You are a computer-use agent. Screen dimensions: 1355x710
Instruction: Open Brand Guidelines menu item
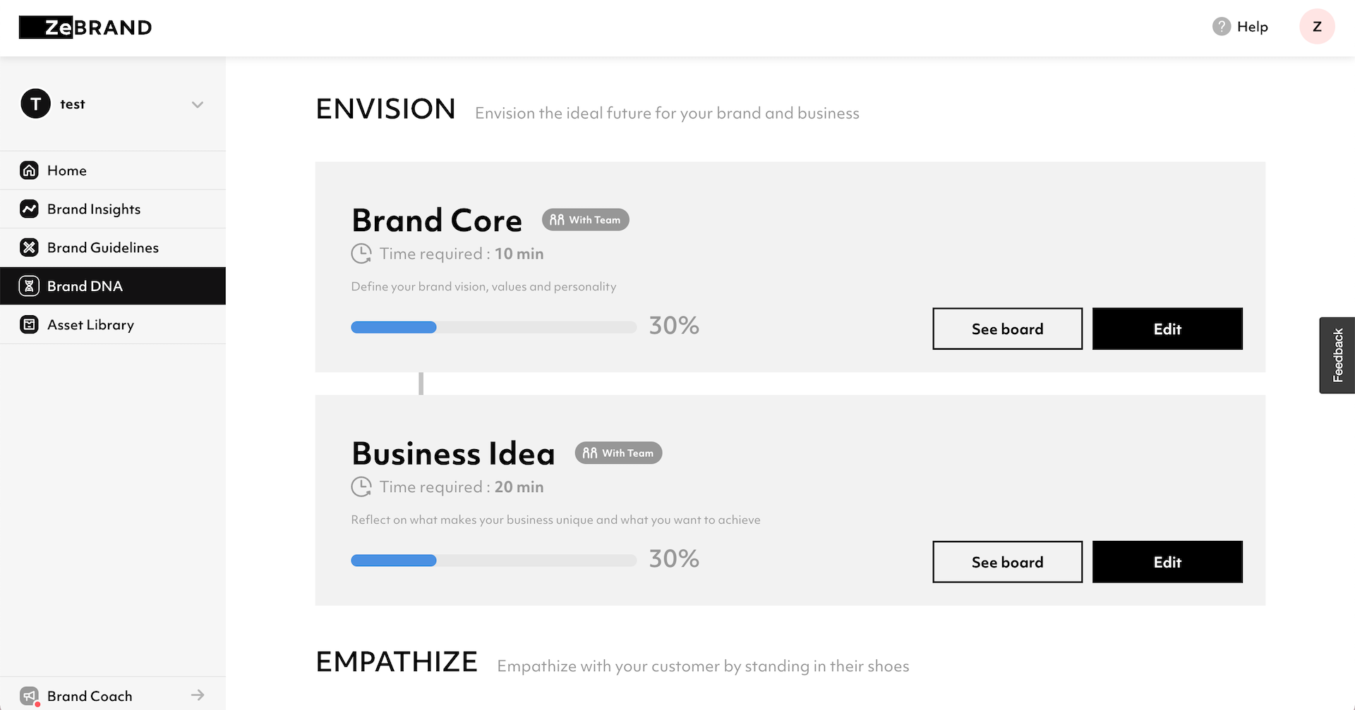pos(103,248)
